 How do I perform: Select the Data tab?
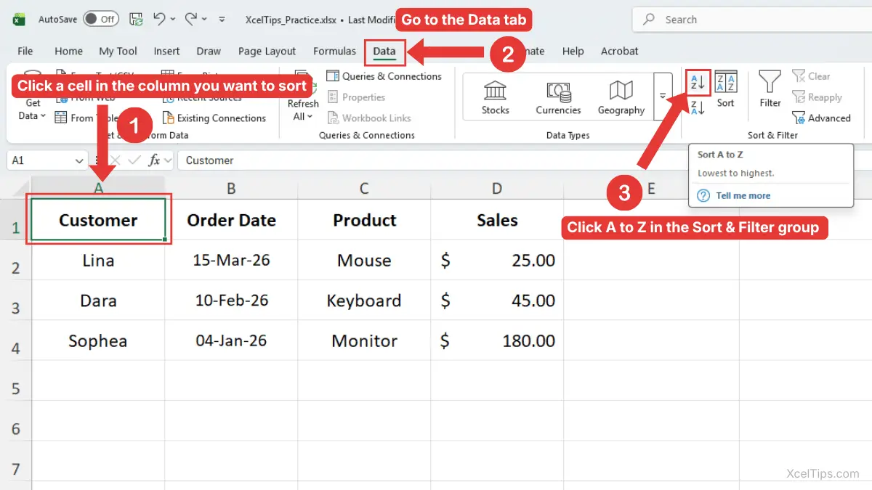pos(384,51)
